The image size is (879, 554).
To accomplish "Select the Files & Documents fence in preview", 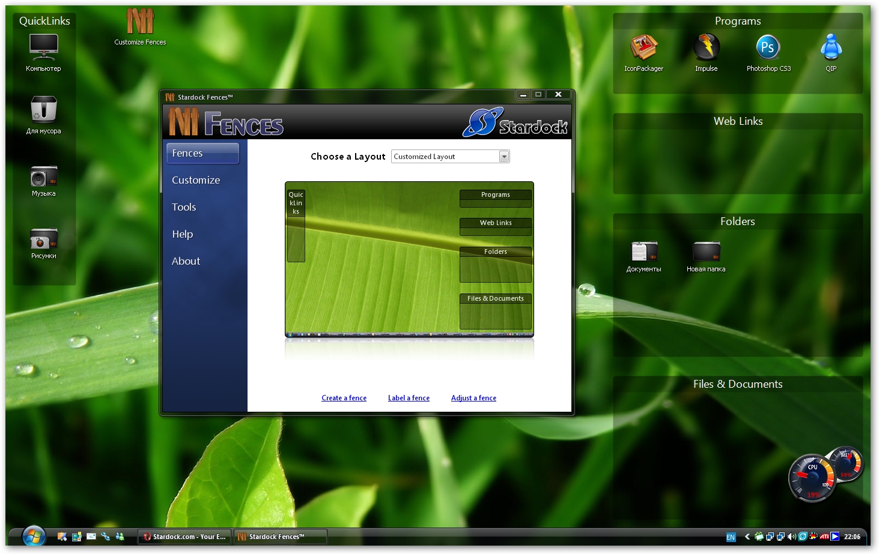I will [x=496, y=312].
